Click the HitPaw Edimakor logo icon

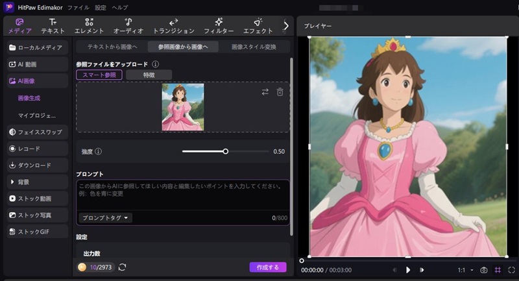(x=8, y=7)
